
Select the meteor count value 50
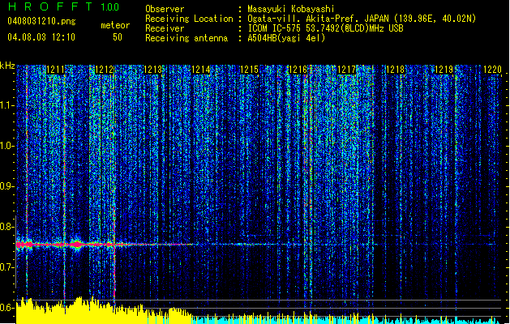click(x=118, y=37)
